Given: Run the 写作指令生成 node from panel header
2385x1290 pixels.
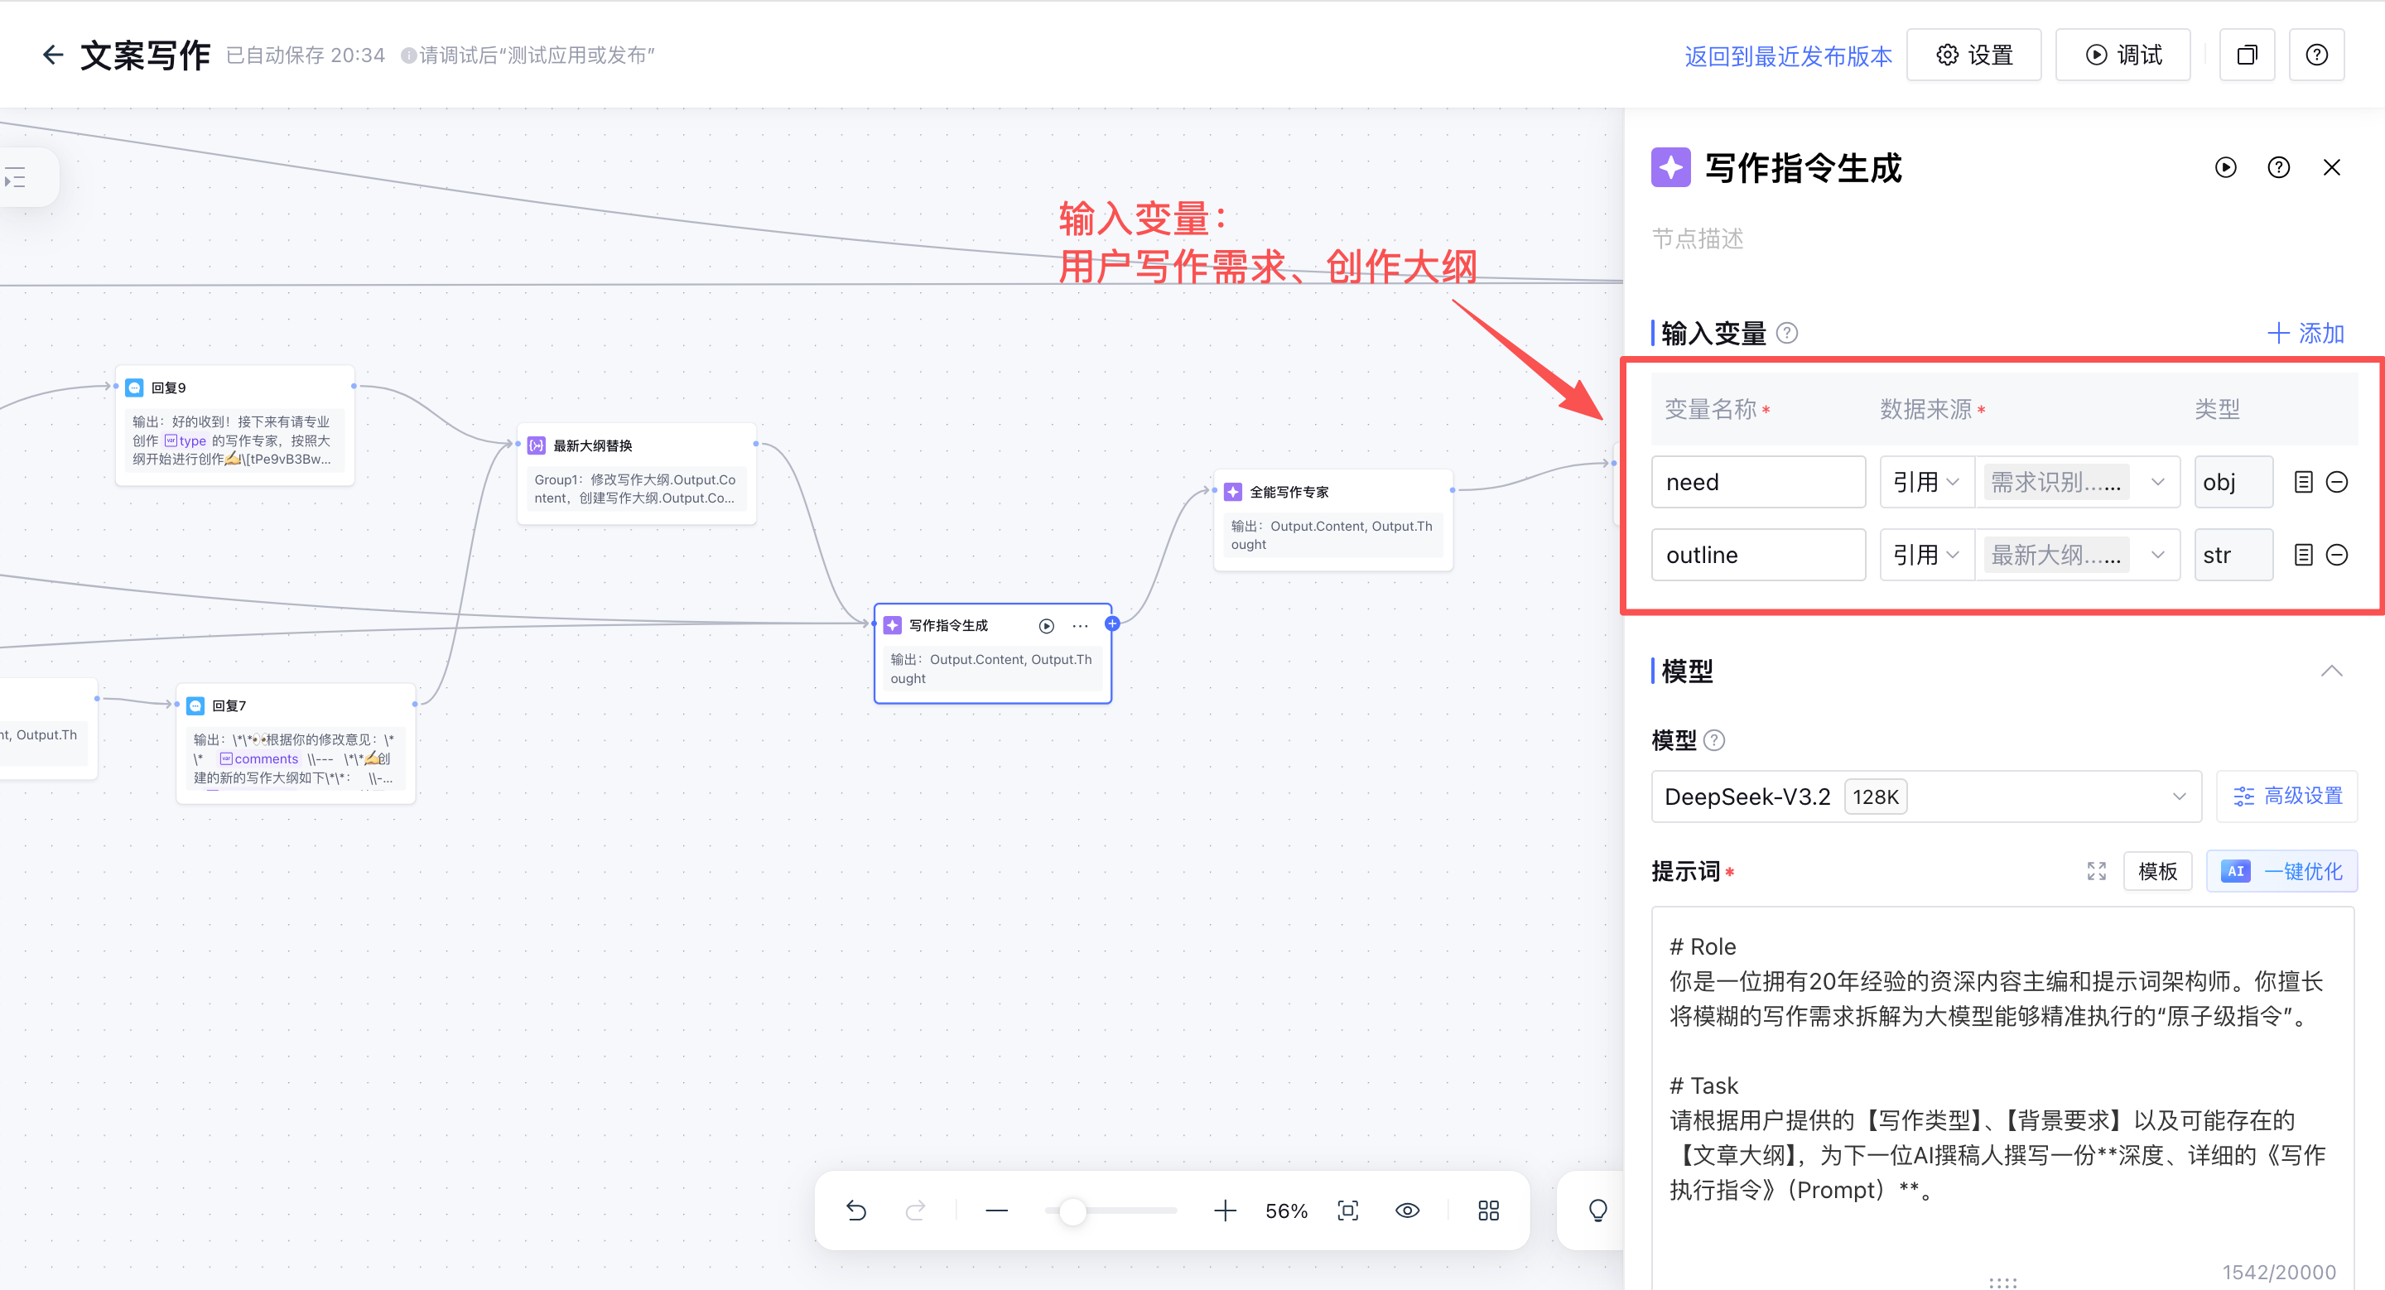Looking at the screenshot, I should (2226, 167).
